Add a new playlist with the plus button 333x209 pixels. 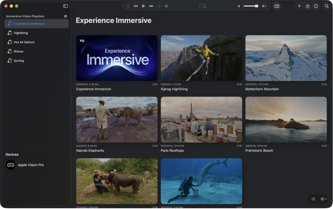coord(65,16)
